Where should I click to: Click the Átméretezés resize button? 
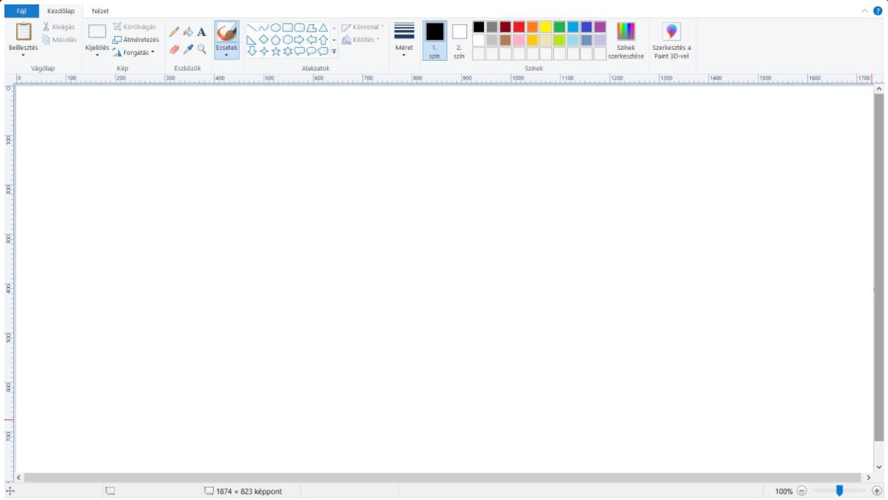(135, 40)
